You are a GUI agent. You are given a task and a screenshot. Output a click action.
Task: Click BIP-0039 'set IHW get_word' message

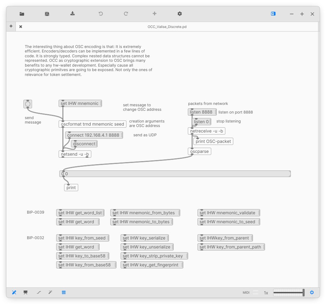coord(78,222)
